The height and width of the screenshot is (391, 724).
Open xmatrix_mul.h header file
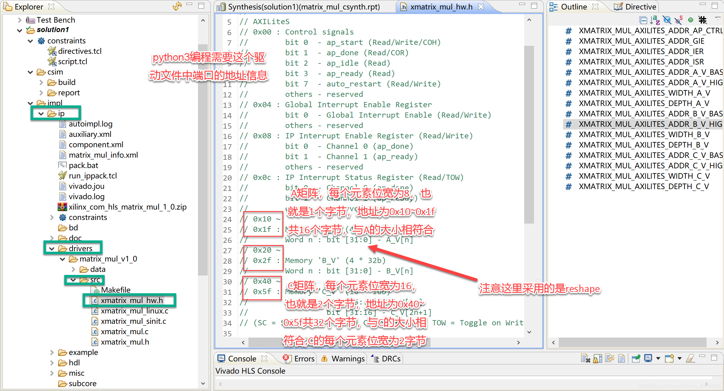pyautogui.click(x=125, y=342)
